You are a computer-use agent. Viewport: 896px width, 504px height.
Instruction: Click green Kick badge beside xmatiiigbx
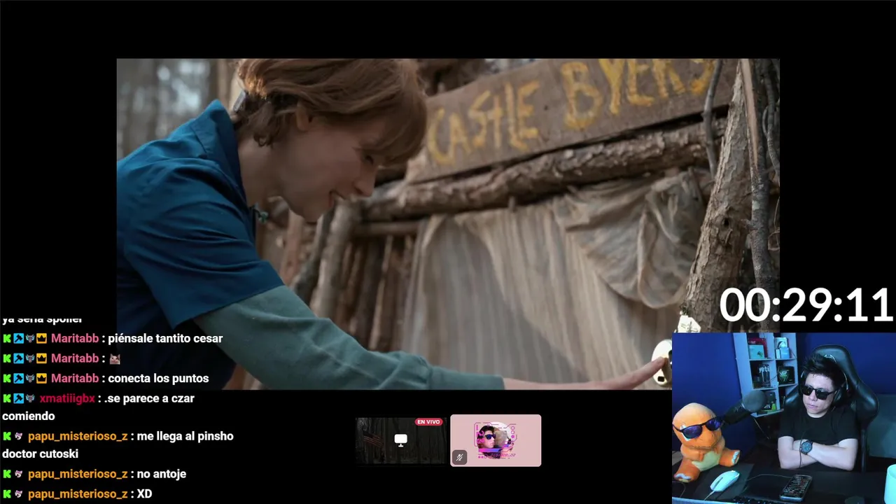pos(6,398)
